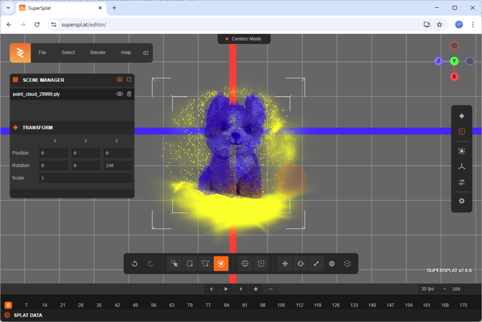Viewport: 482px width, 322px height.
Task: Expand the Splat Data panel
Action: tap(7, 315)
